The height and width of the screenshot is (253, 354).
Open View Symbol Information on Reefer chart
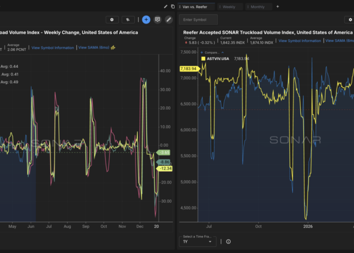click(300, 41)
